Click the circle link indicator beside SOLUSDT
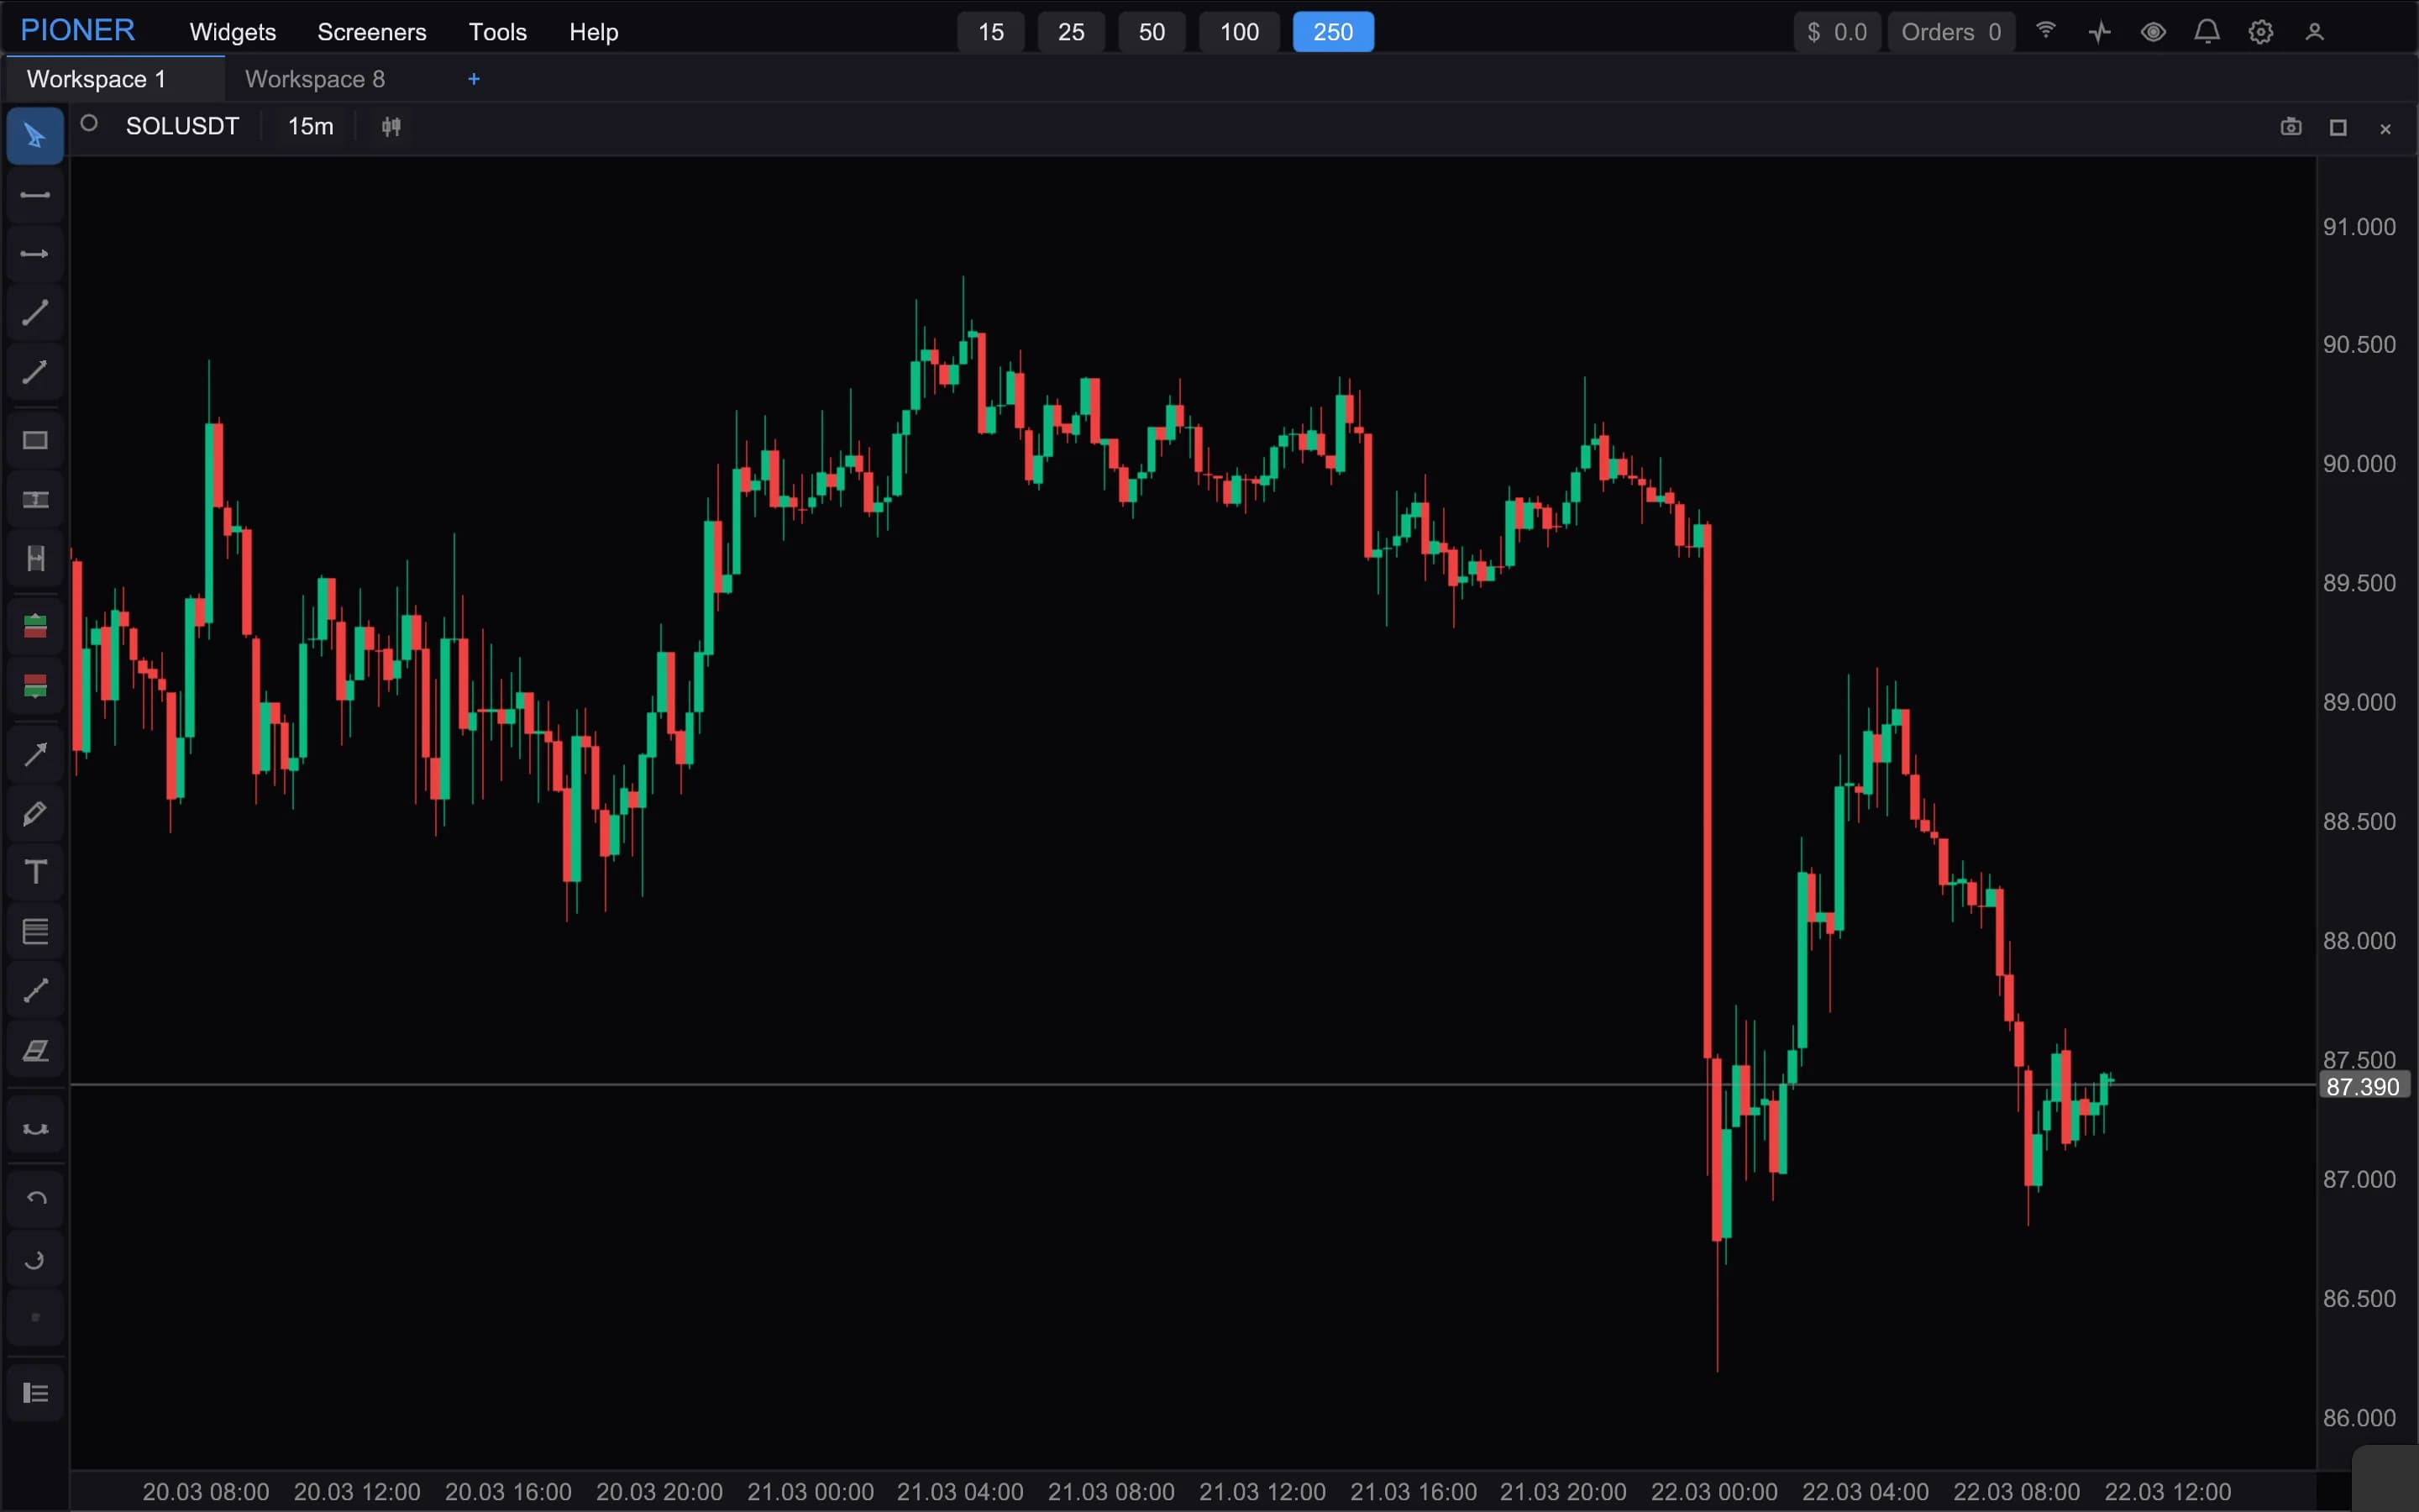The width and height of the screenshot is (2419, 1512). tap(89, 124)
